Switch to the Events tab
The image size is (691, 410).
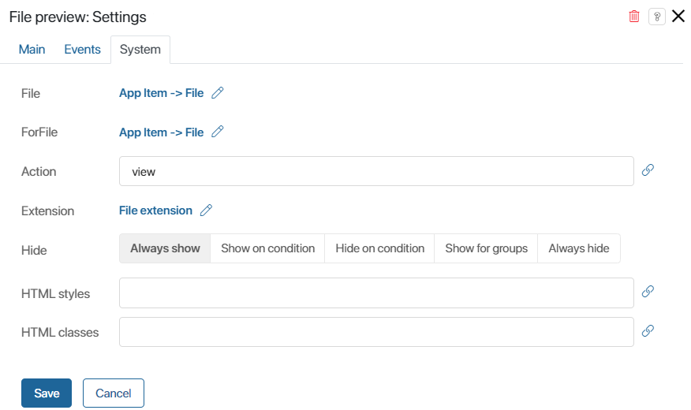pyautogui.click(x=82, y=50)
